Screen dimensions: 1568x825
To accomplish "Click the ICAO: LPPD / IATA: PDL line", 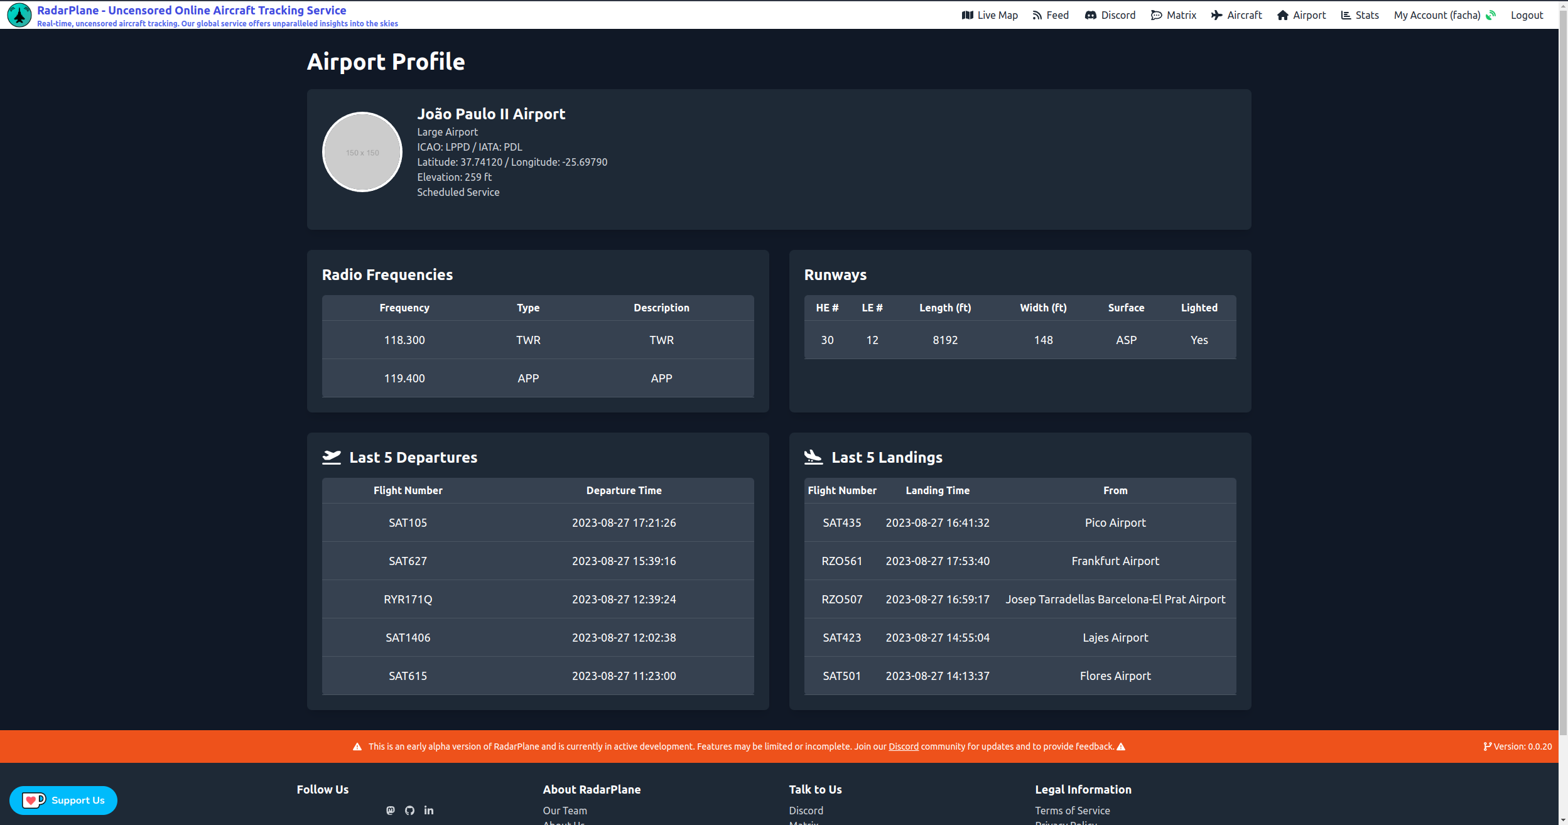I will (x=470, y=147).
